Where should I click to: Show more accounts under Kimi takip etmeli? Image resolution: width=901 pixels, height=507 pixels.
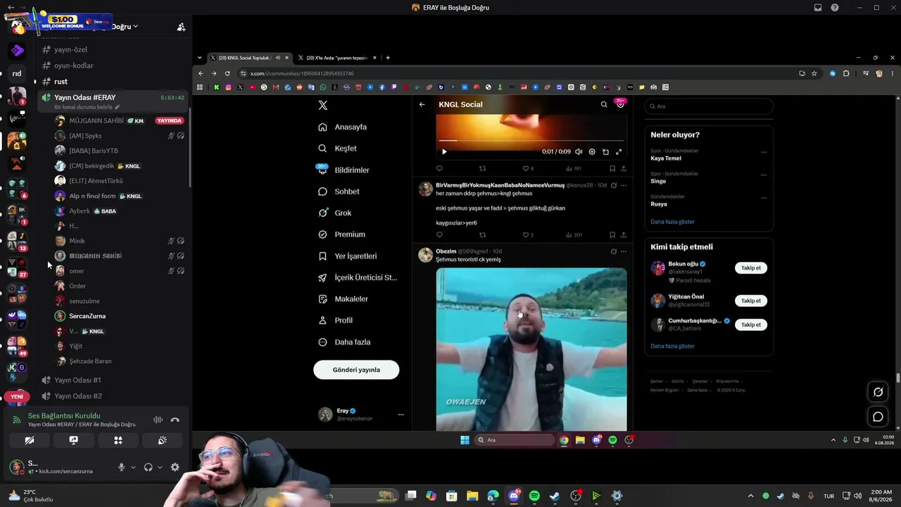672,346
